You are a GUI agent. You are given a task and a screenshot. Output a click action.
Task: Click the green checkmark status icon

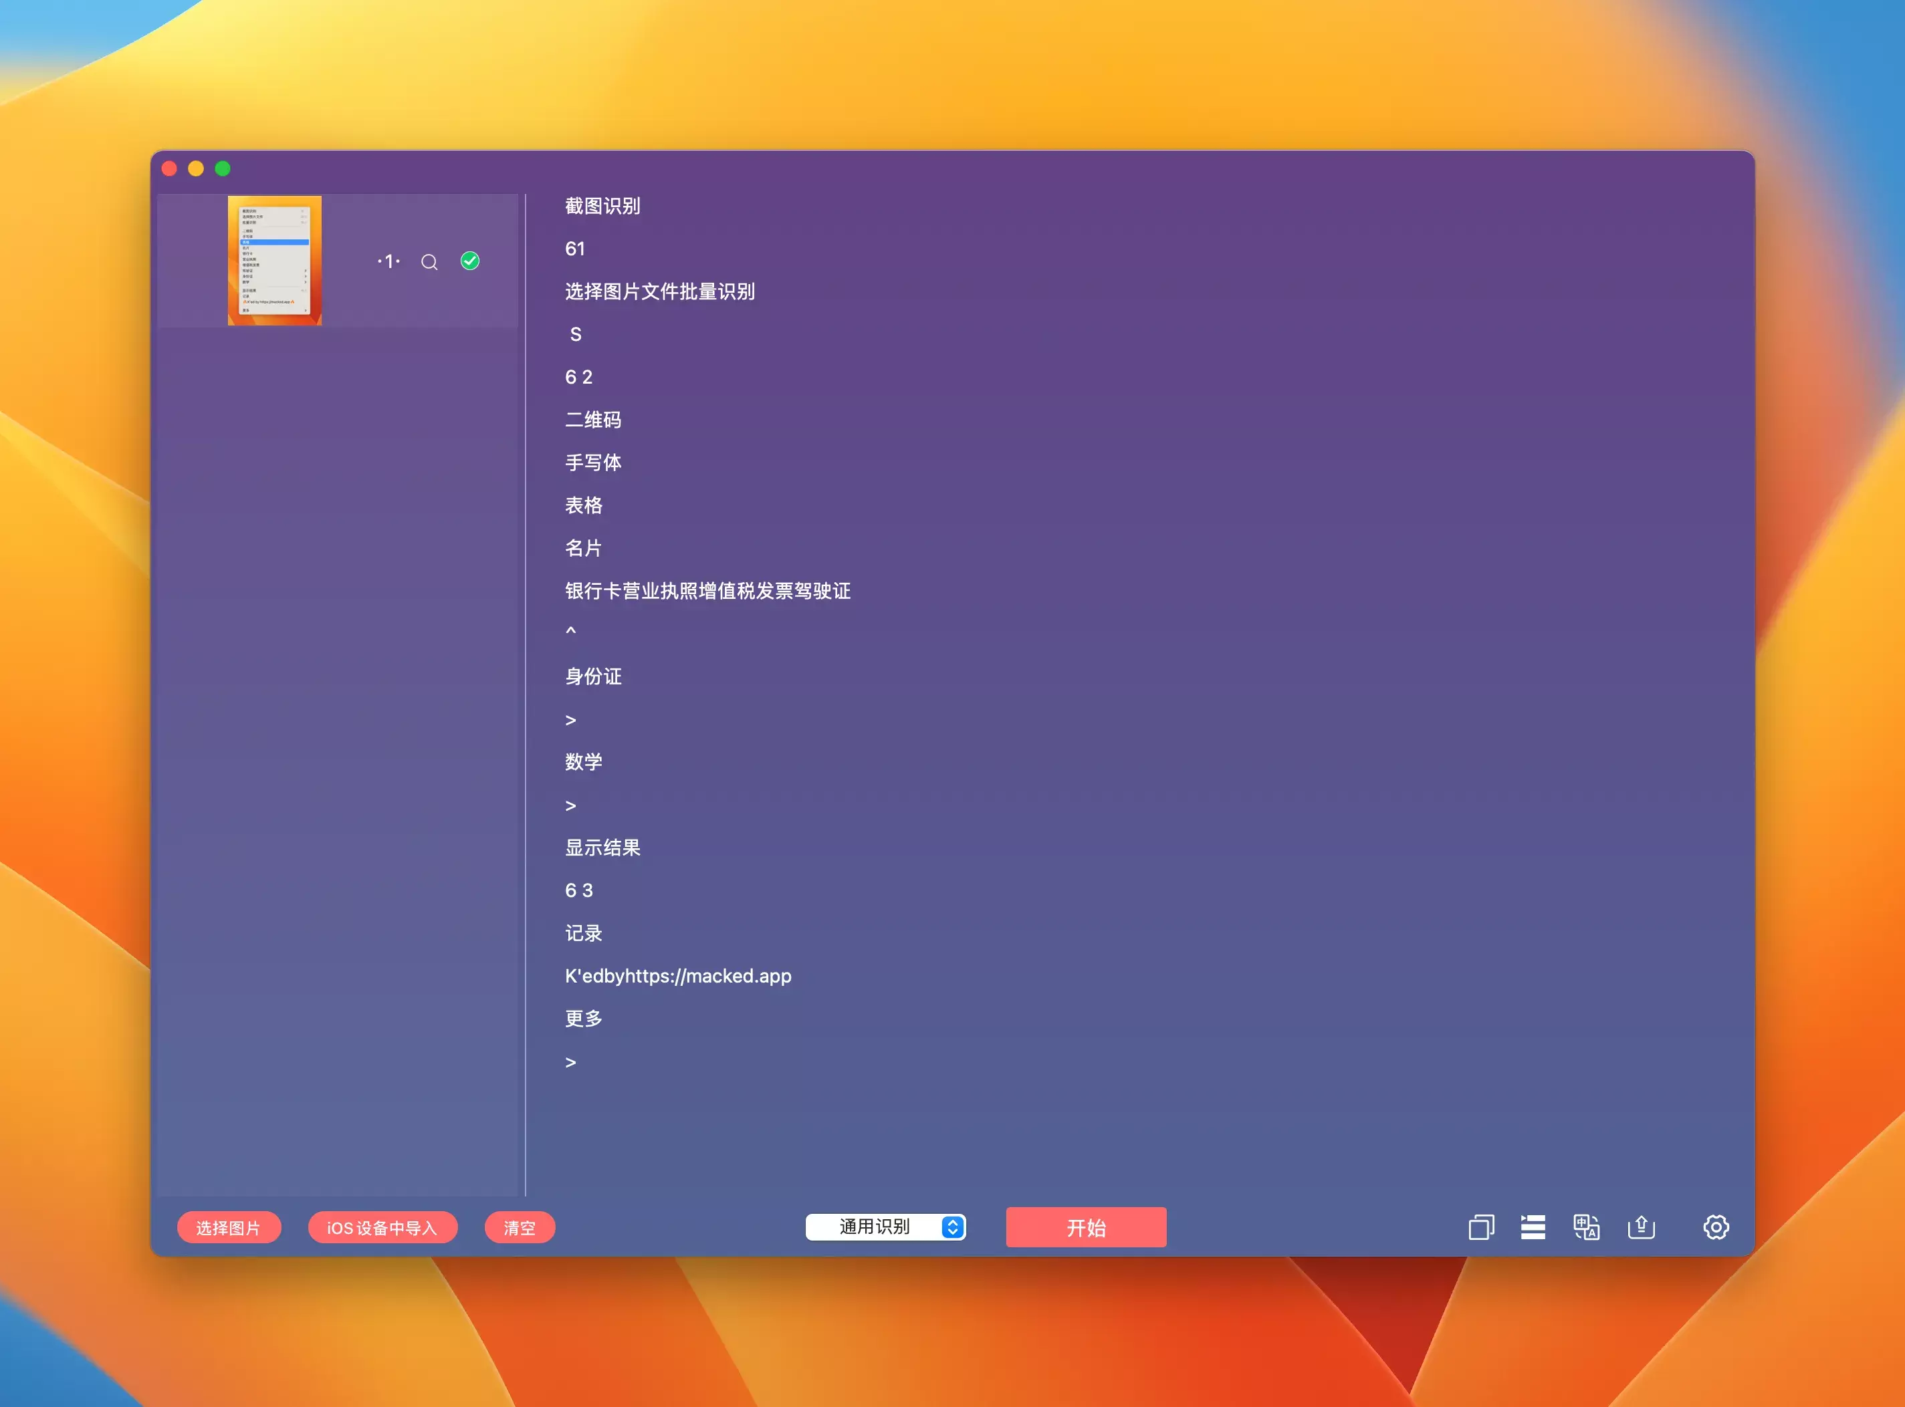tap(470, 261)
